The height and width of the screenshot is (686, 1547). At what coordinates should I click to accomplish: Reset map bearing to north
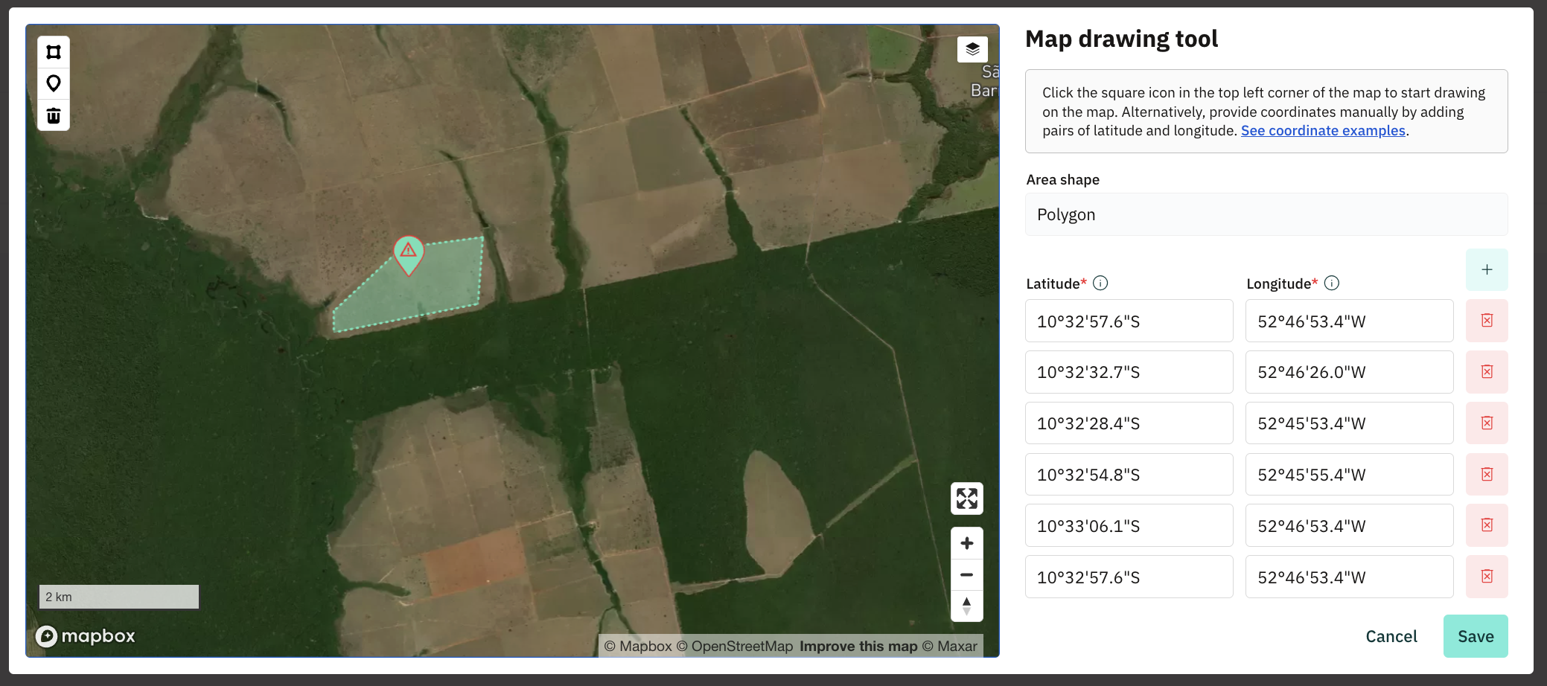click(966, 606)
